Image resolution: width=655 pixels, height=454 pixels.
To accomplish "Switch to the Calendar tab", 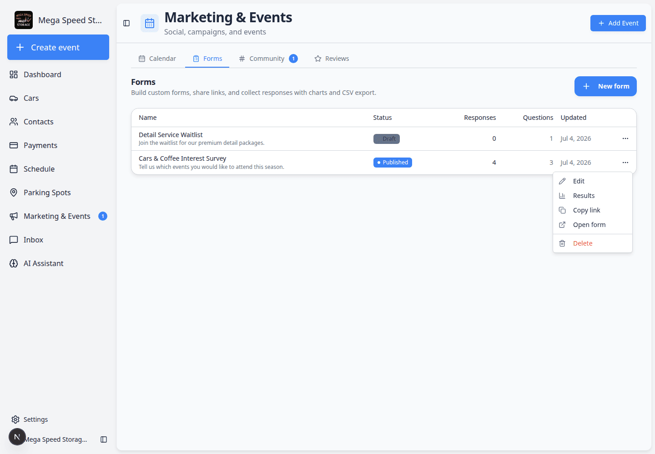I will [x=157, y=59].
